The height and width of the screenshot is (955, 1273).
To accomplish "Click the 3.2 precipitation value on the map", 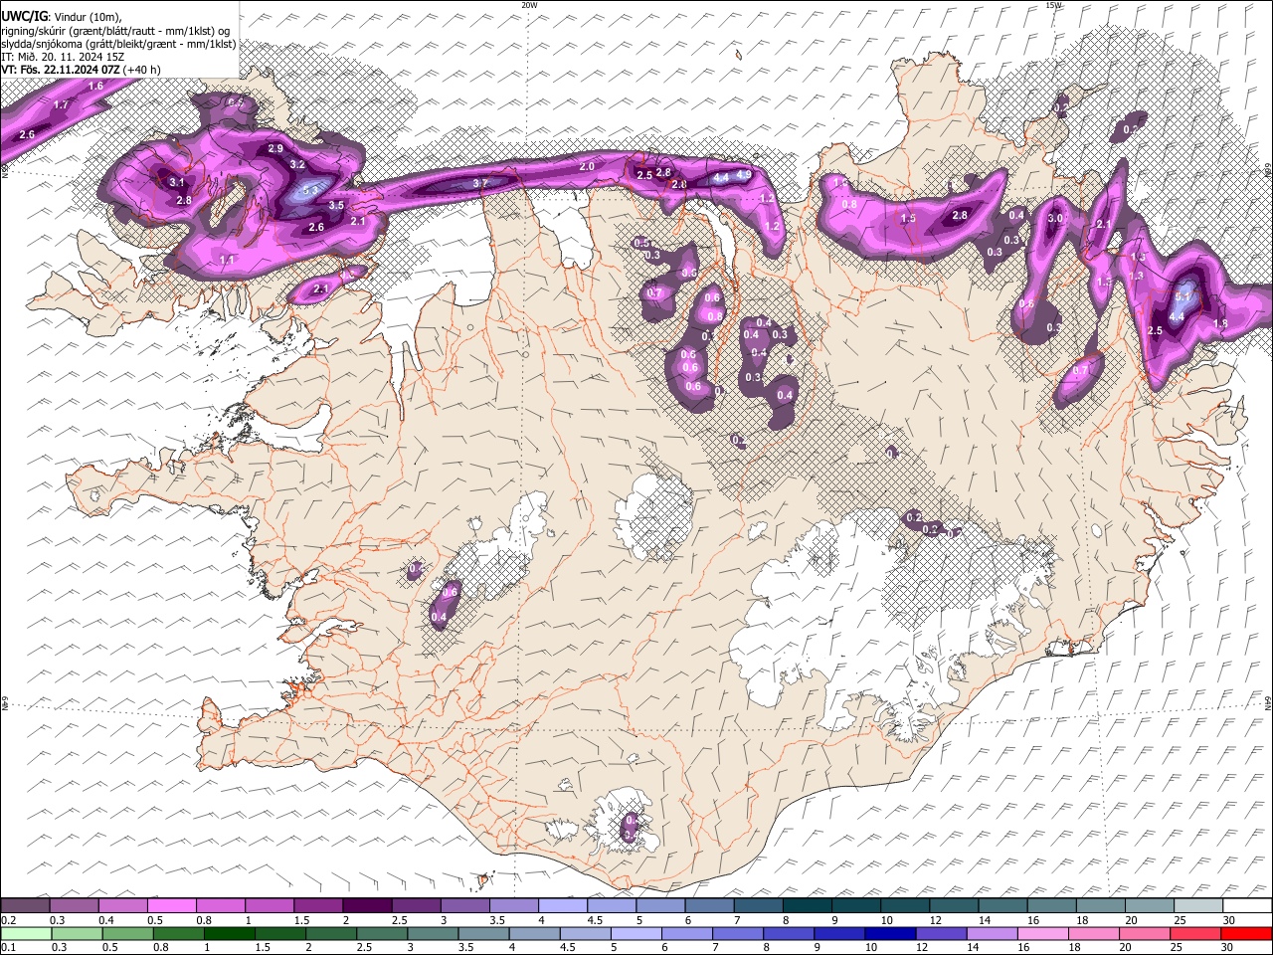I will pyautogui.click(x=297, y=164).
